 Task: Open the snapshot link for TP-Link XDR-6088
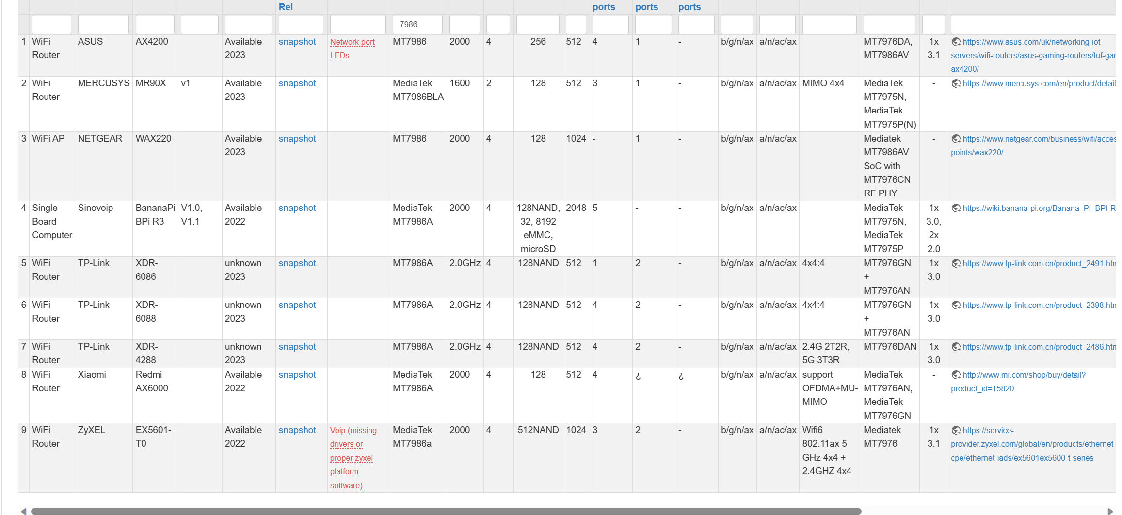point(297,305)
